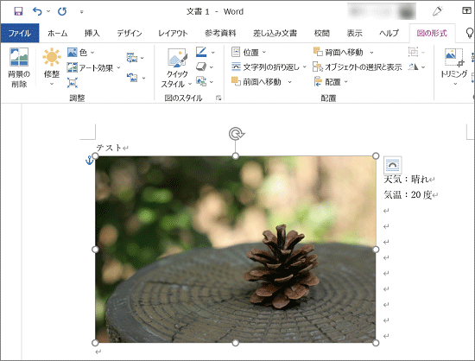Switch to the 差し込み文書 tab
Image resolution: width=475 pixels, height=361 pixels.
(275, 33)
